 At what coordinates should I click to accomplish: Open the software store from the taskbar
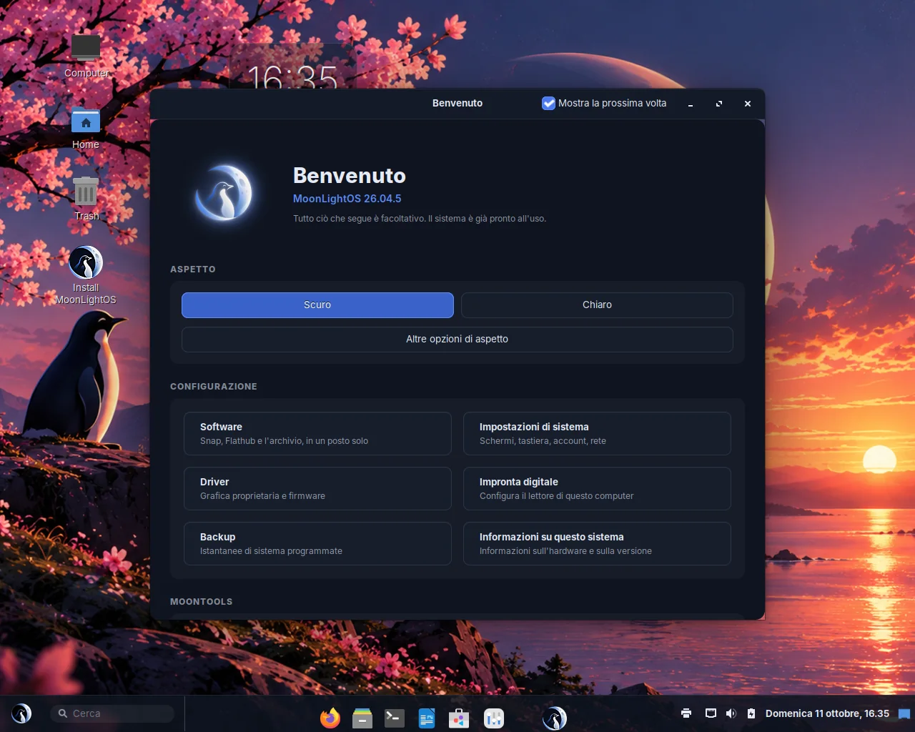pyautogui.click(x=459, y=718)
